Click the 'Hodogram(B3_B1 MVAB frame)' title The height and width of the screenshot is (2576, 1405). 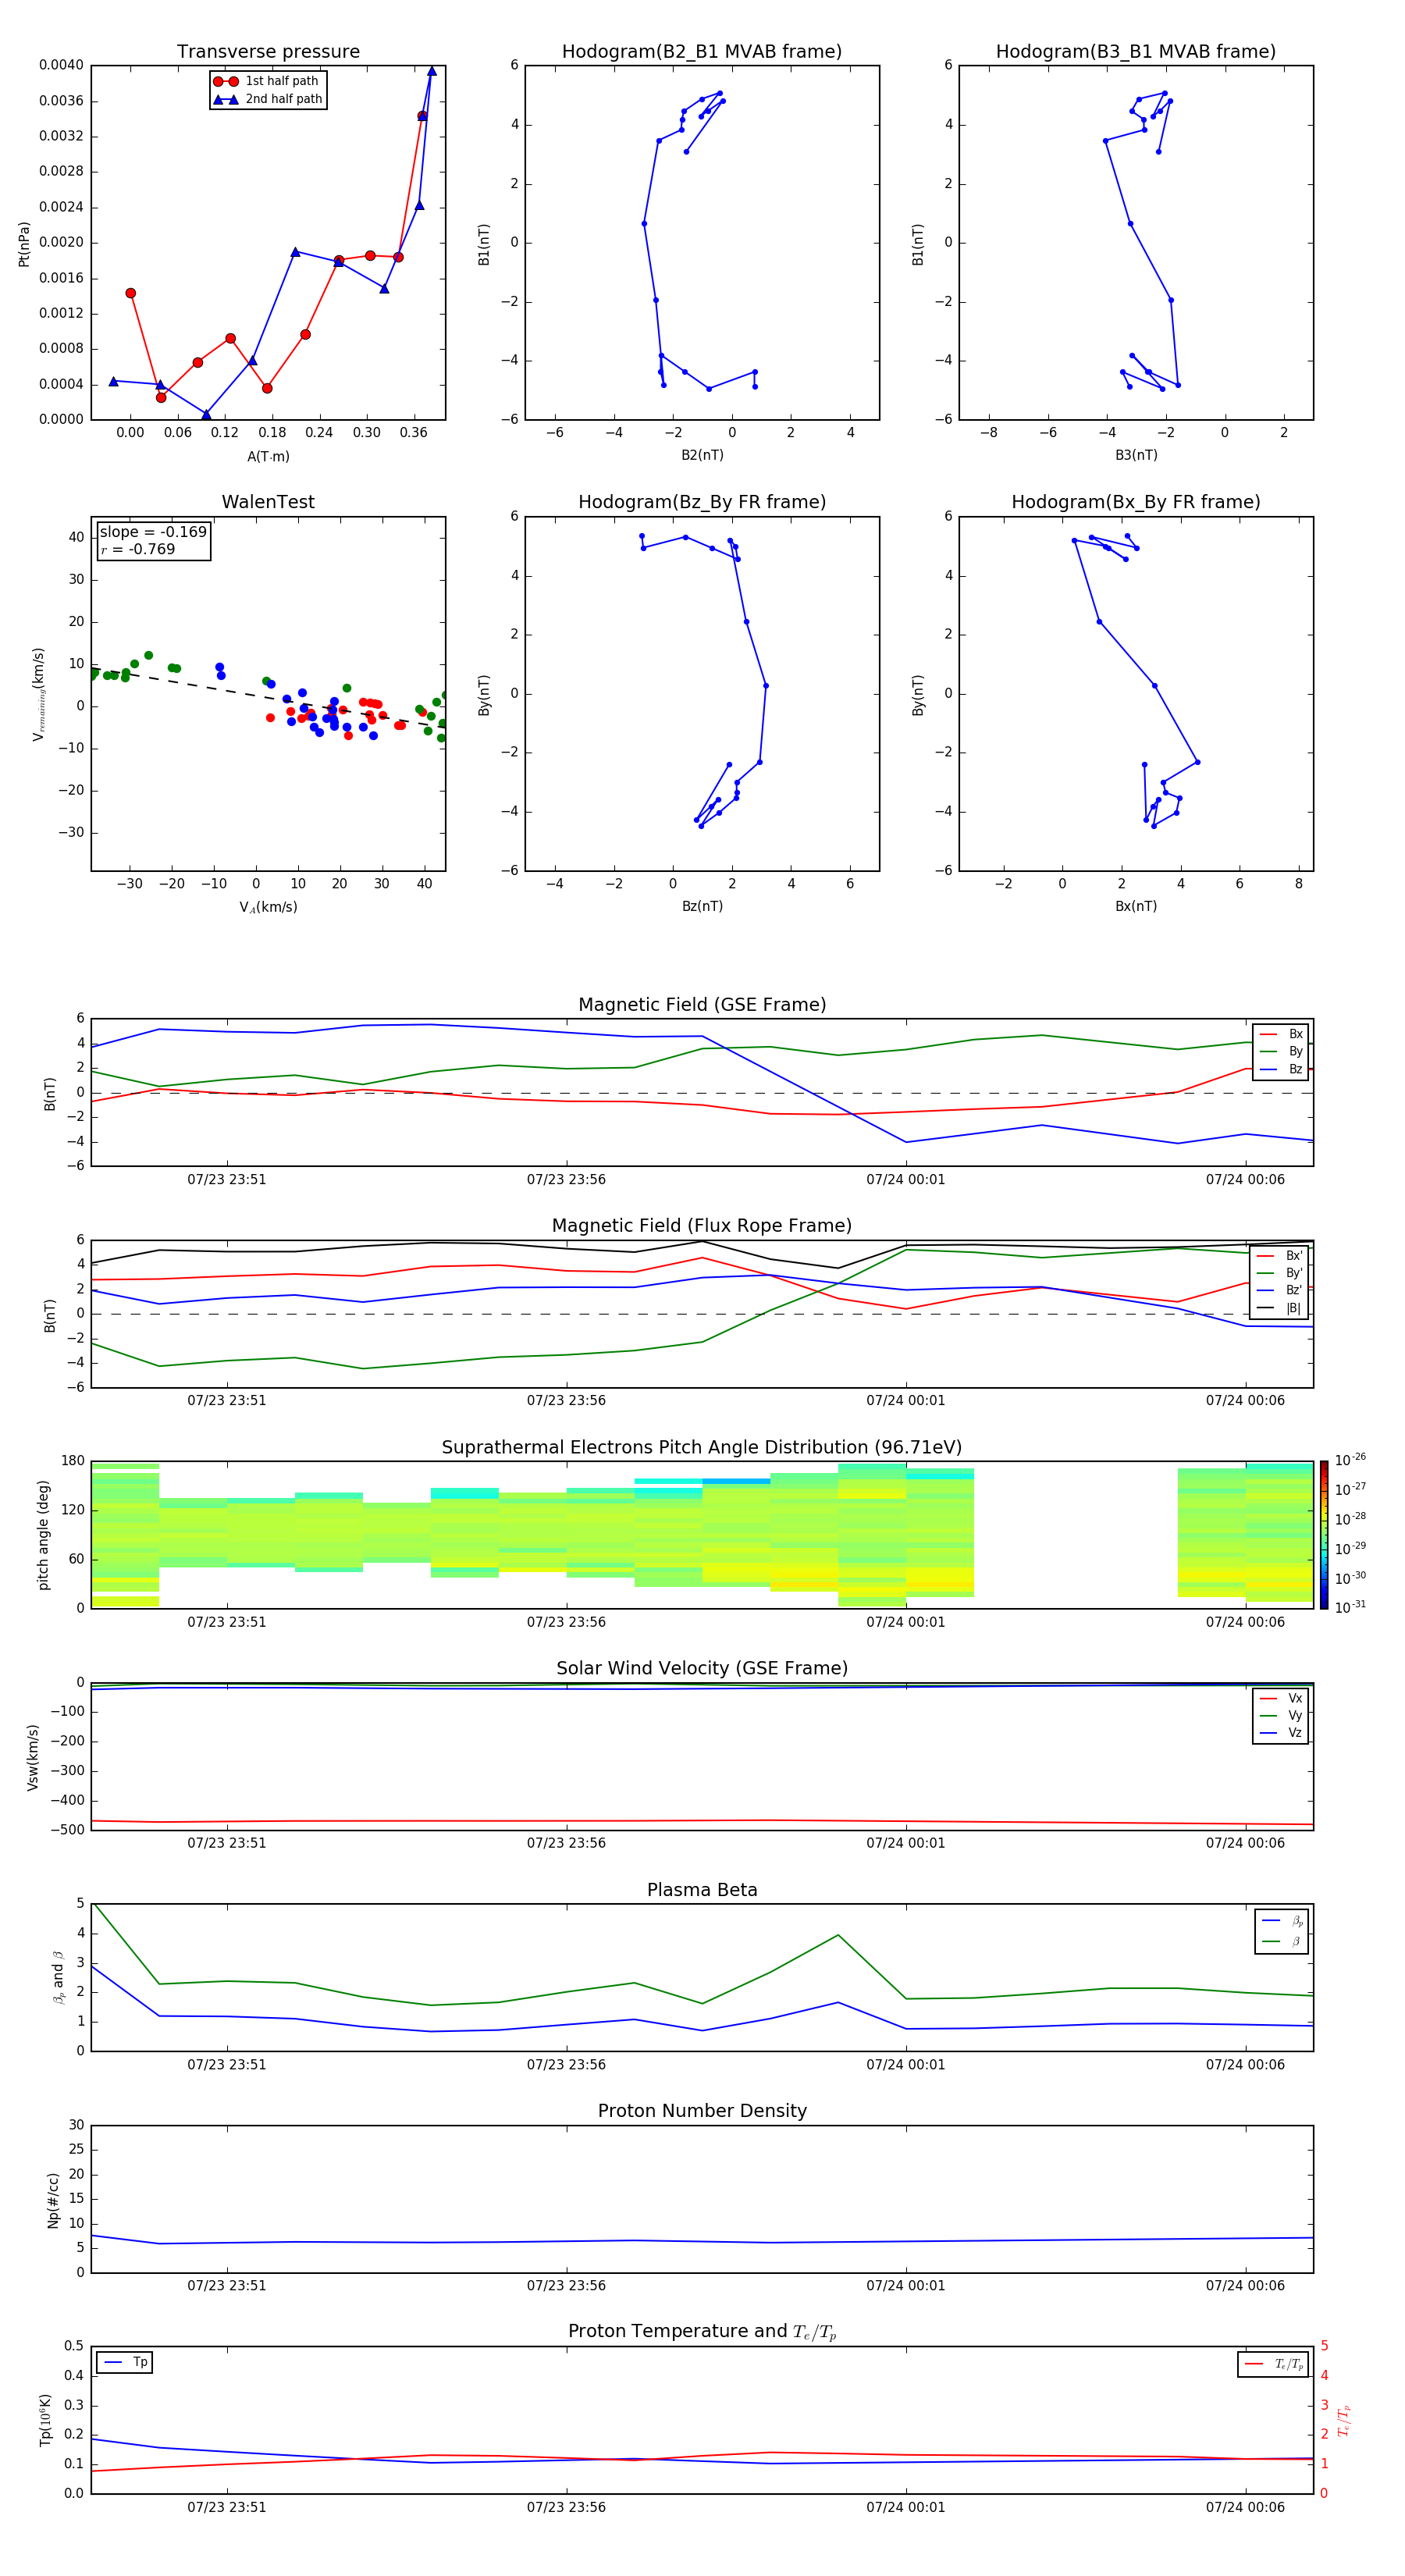tap(1136, 52)
